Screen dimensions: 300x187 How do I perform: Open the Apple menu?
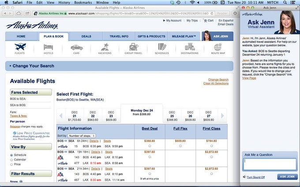tap(6, 3)
